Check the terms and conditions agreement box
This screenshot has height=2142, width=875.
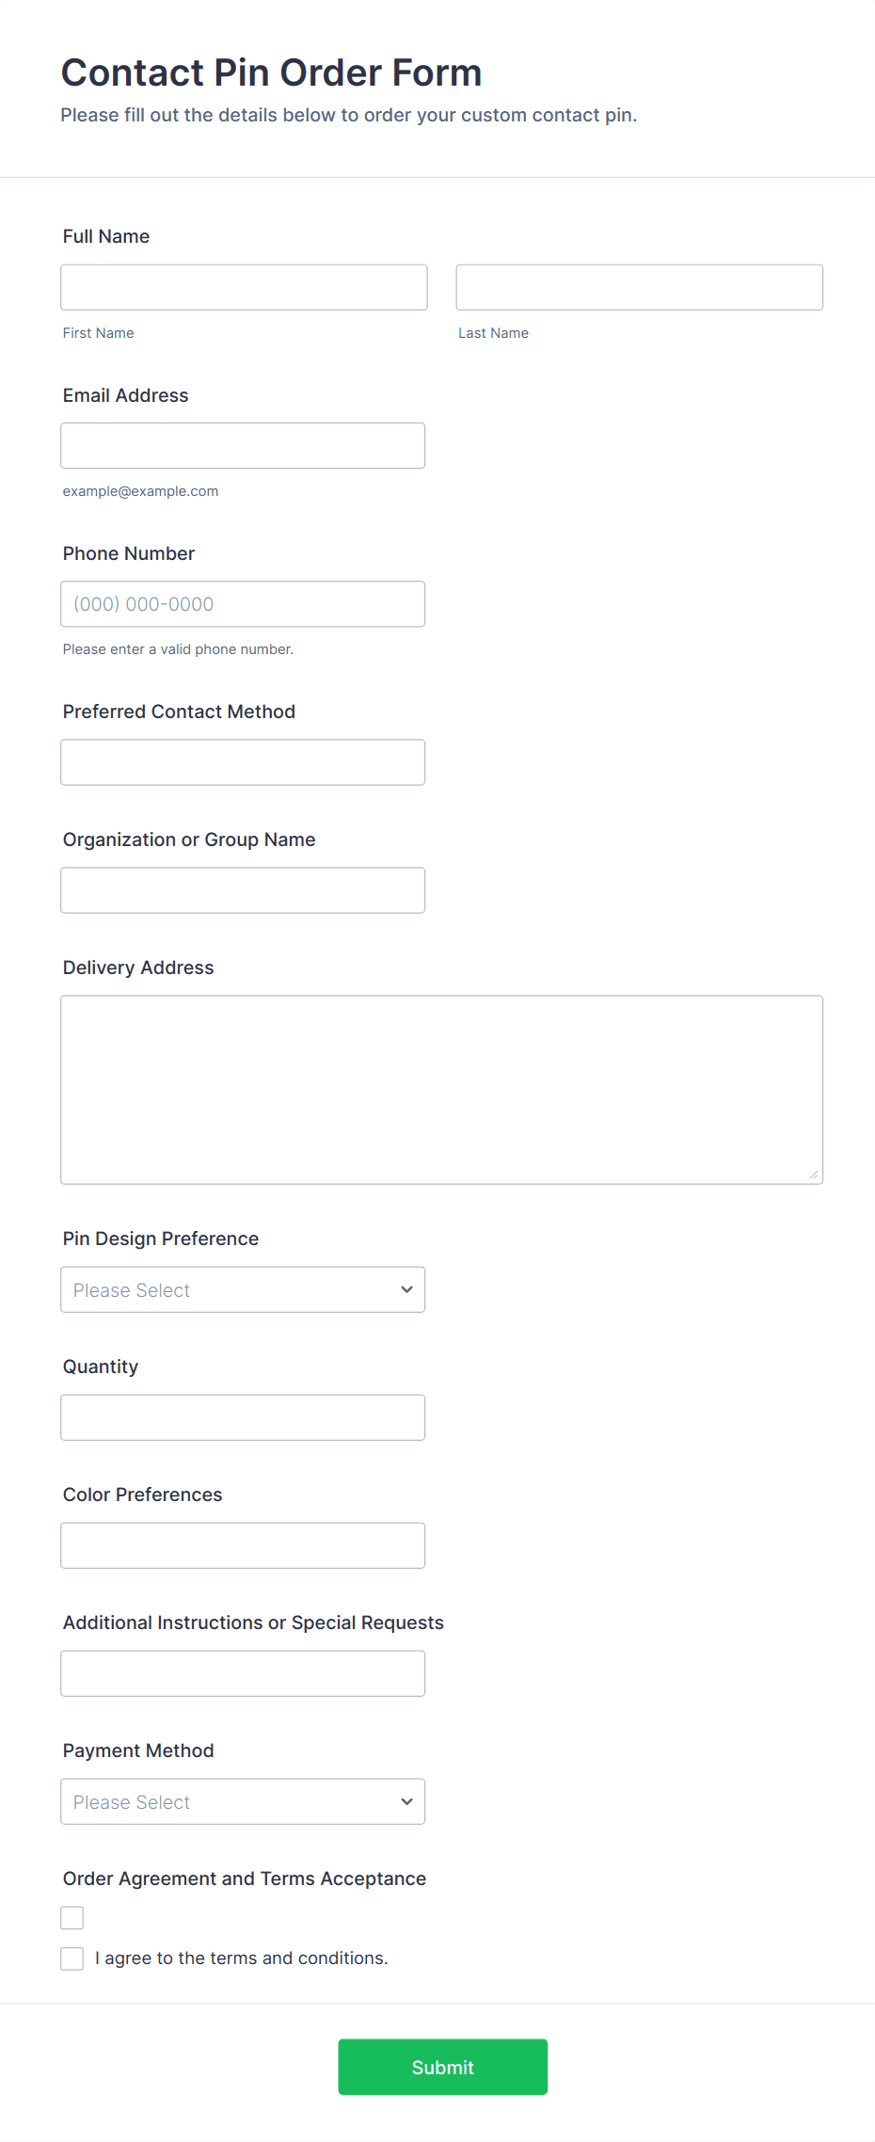tap(72, 1958)
